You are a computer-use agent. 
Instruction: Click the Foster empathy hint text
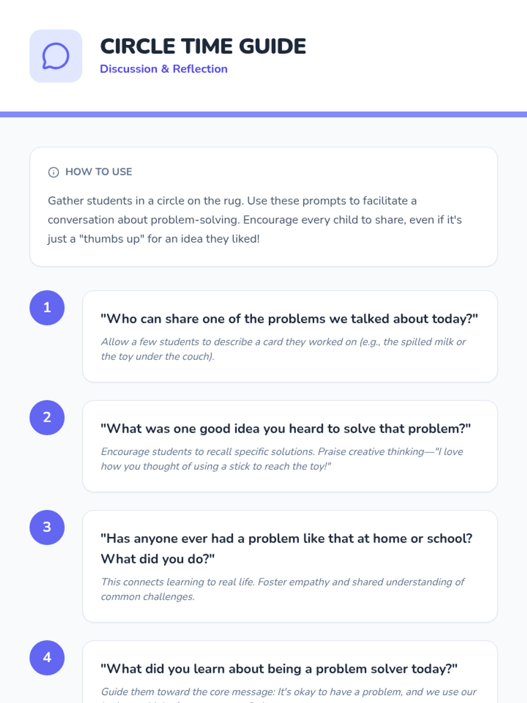click(x=283, y=589)
